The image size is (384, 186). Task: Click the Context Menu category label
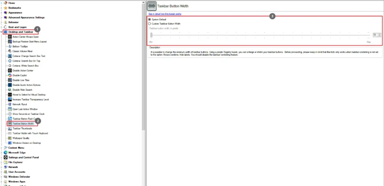[x=16, y=148]
